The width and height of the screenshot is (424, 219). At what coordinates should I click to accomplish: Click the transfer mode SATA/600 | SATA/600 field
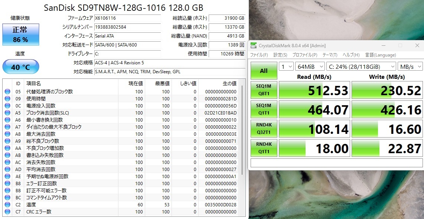pyautogui.click(x=127, y=45)
